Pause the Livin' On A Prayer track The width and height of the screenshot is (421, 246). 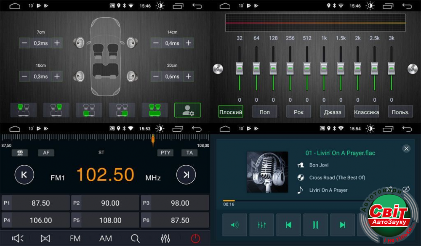(315, 225)
